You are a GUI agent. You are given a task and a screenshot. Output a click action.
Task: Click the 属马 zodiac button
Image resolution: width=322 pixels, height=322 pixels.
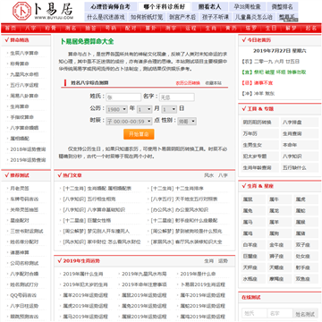coord(253,222)
